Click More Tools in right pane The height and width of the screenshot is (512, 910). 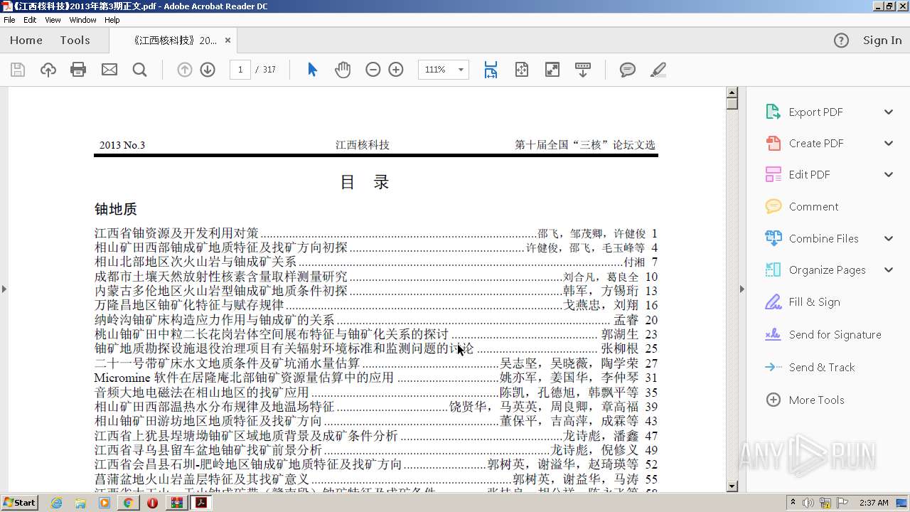816,400
